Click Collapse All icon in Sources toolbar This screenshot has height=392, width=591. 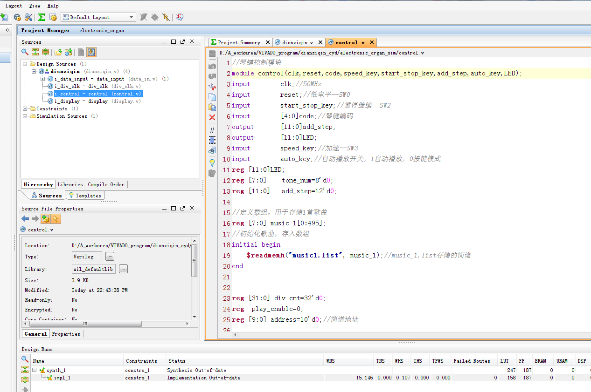pos(35,52)
